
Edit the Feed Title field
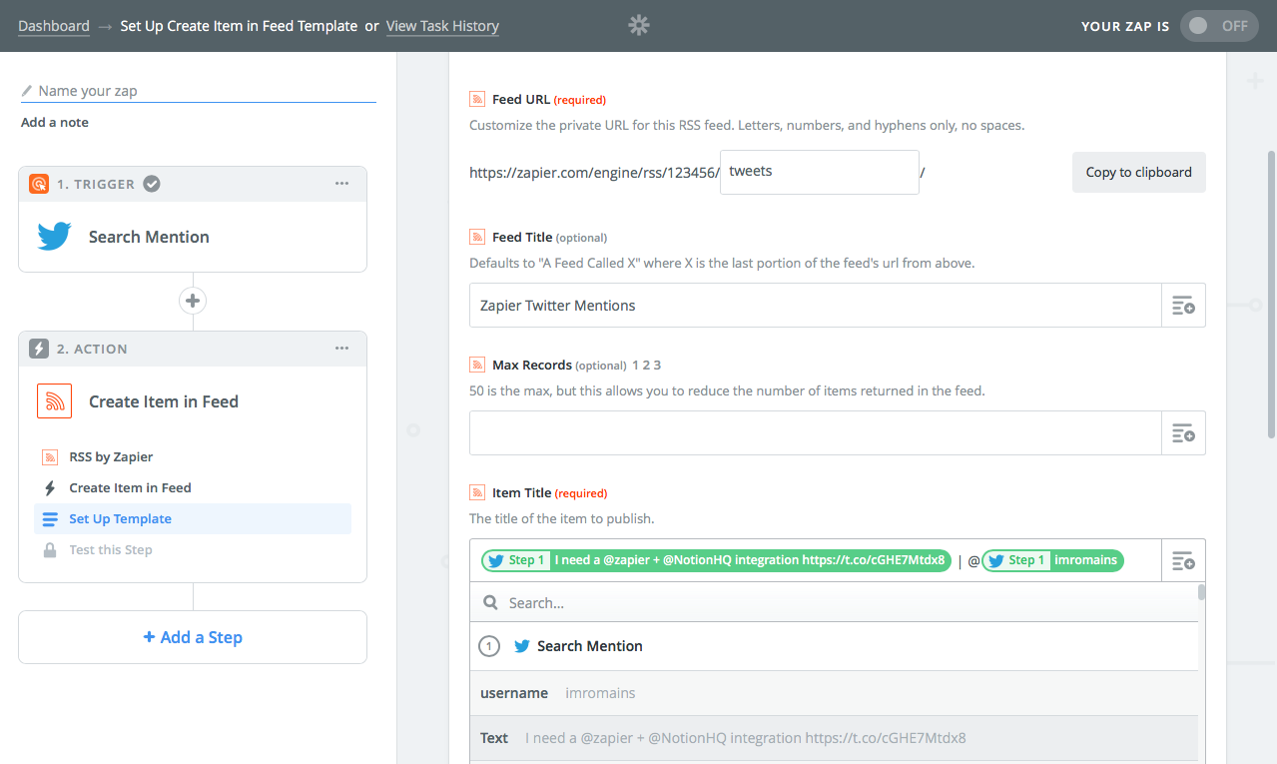(x=816, y=306)
